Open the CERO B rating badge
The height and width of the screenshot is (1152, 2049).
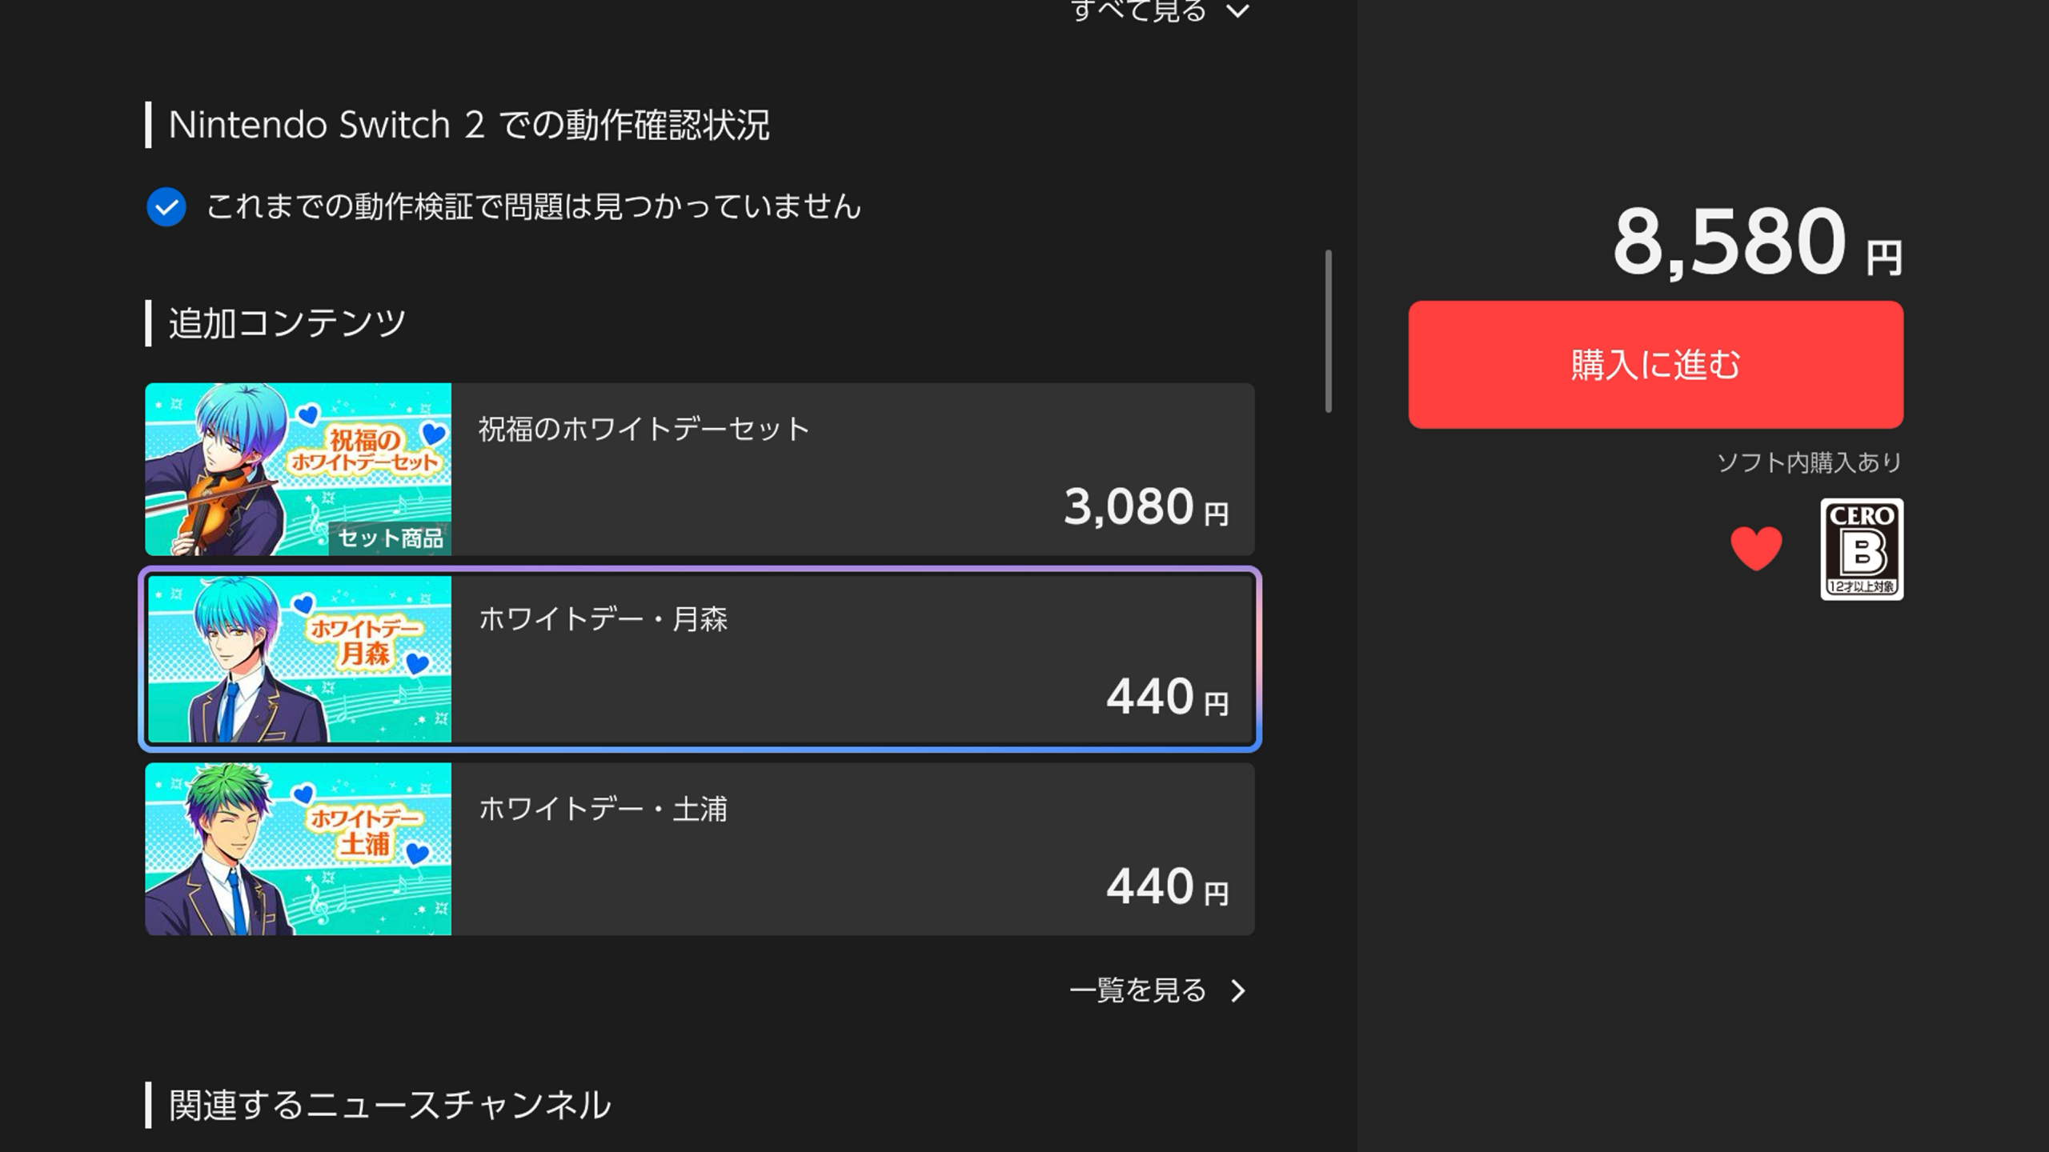click(1862, 549)
